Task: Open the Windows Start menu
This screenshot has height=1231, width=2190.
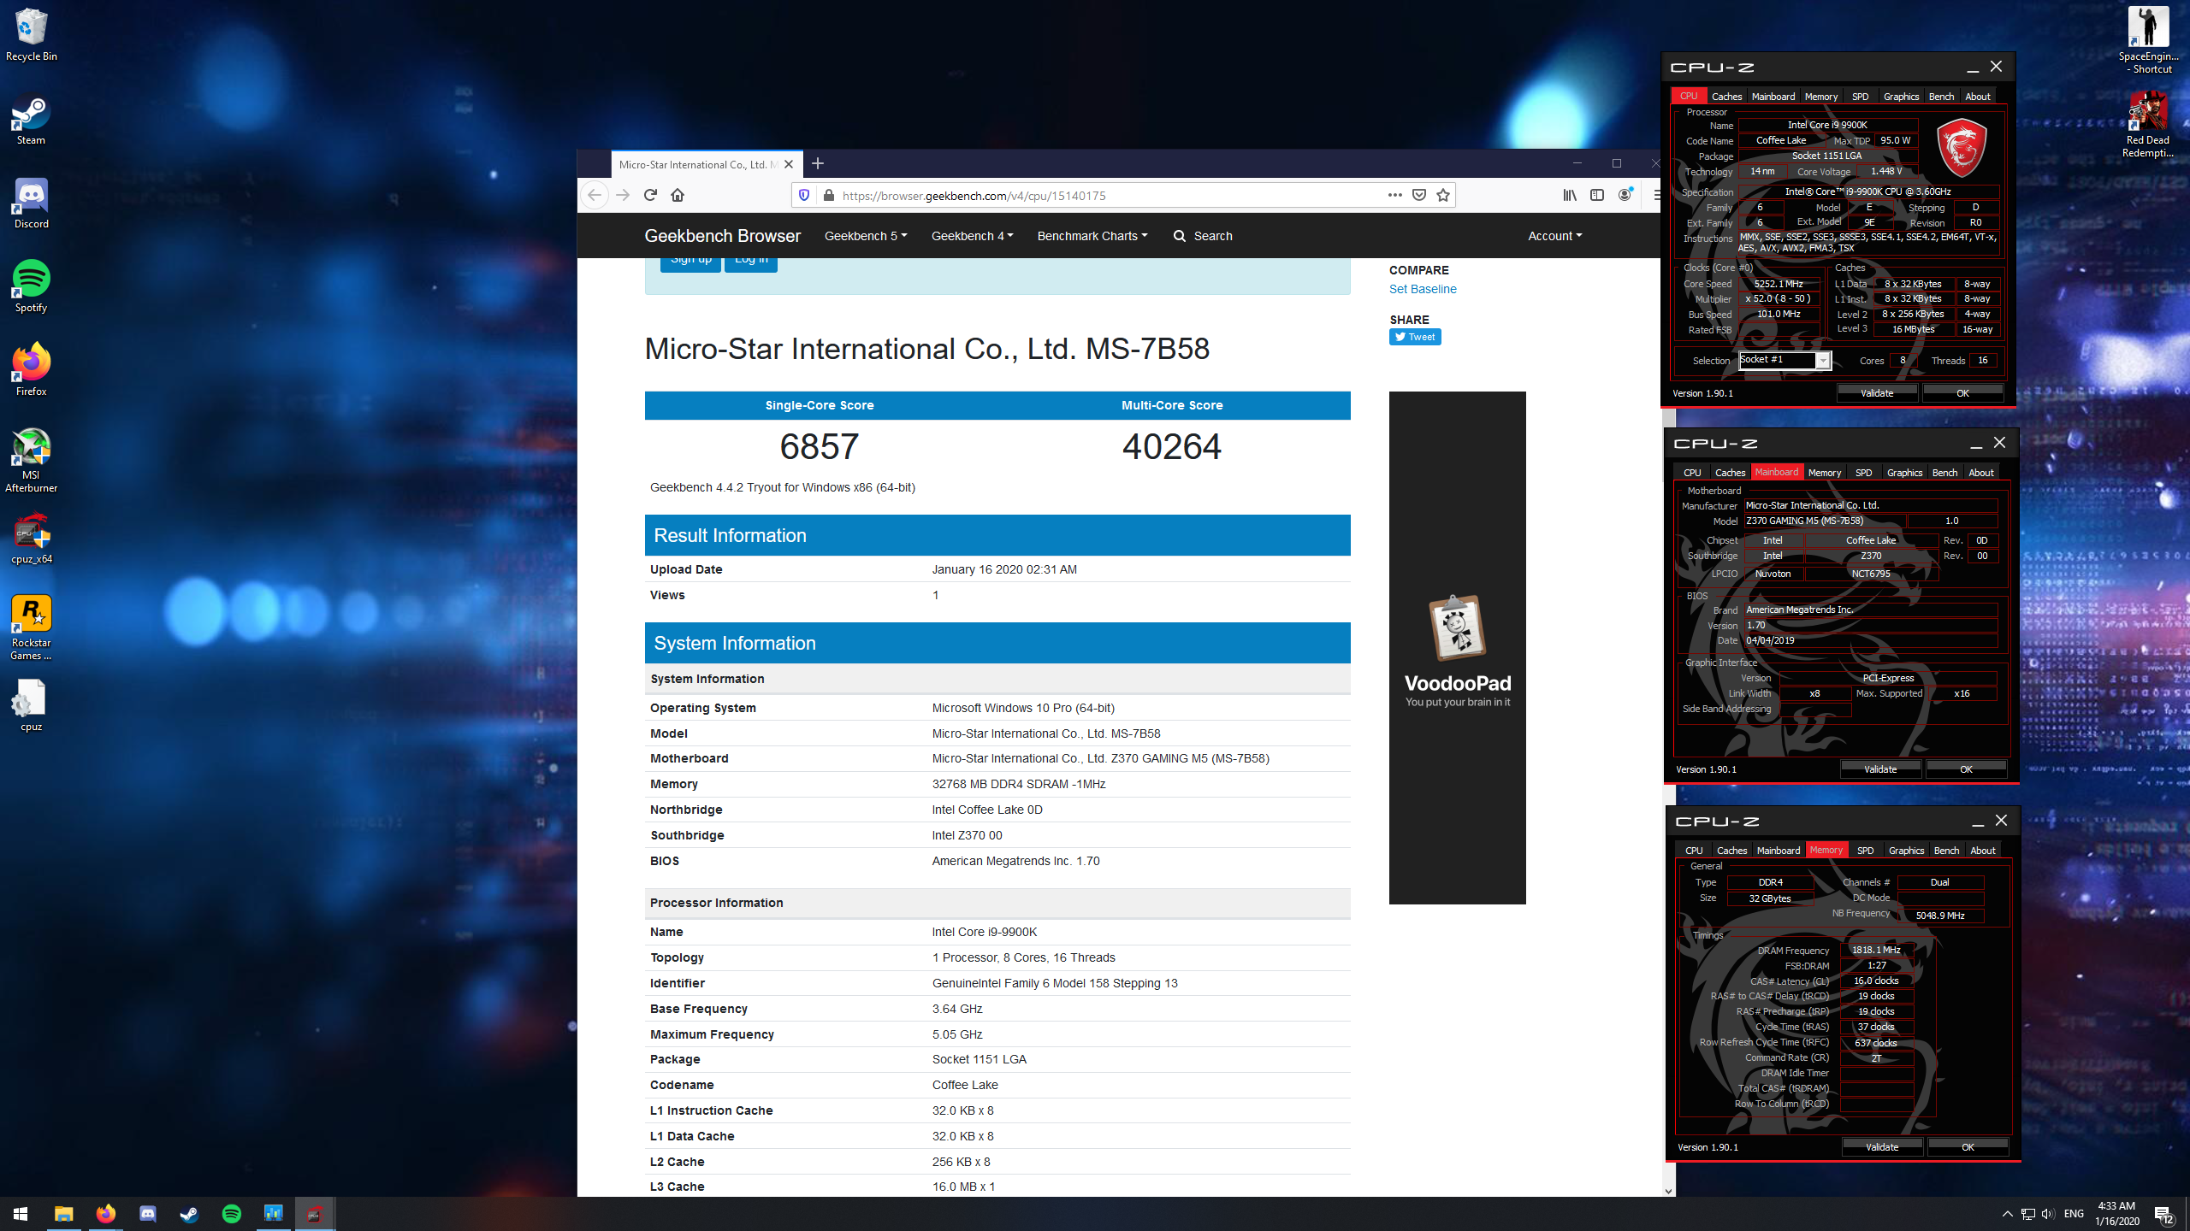Action: click(21, 1214)
